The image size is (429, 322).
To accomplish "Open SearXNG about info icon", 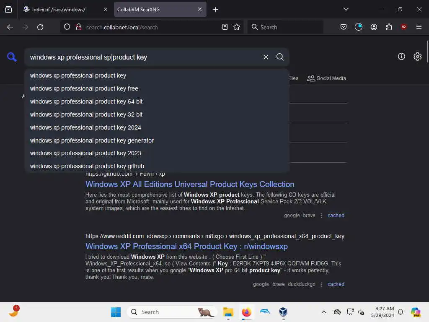I will point(401,57).
